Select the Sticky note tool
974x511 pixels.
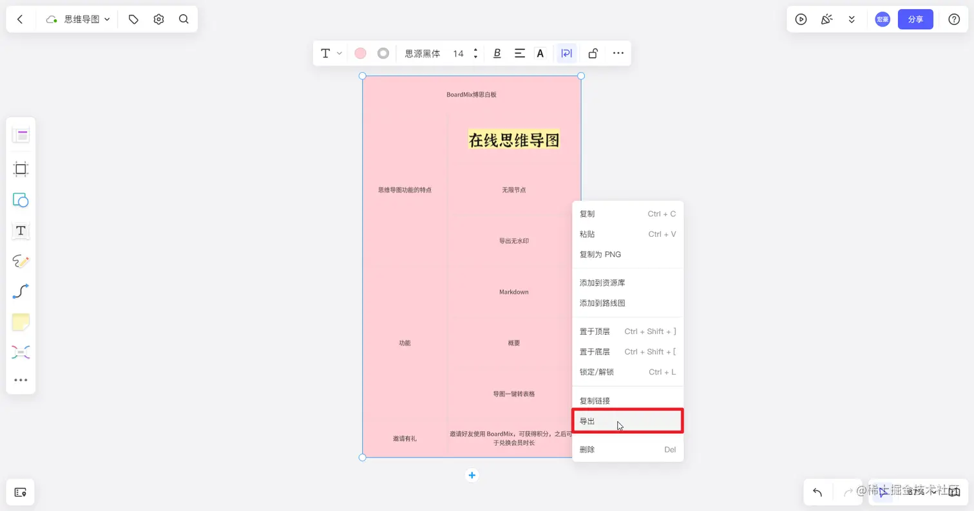tap(21, 322)
